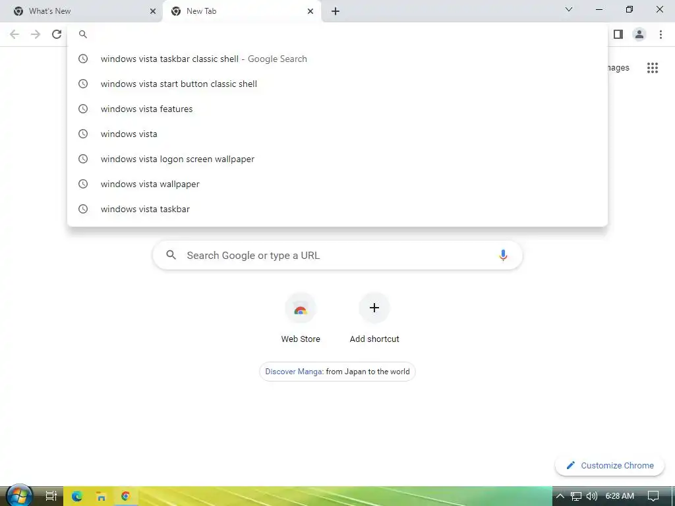Click the browser forward arrow
Viewport: 675px width, 506px height.
point(36,34)
